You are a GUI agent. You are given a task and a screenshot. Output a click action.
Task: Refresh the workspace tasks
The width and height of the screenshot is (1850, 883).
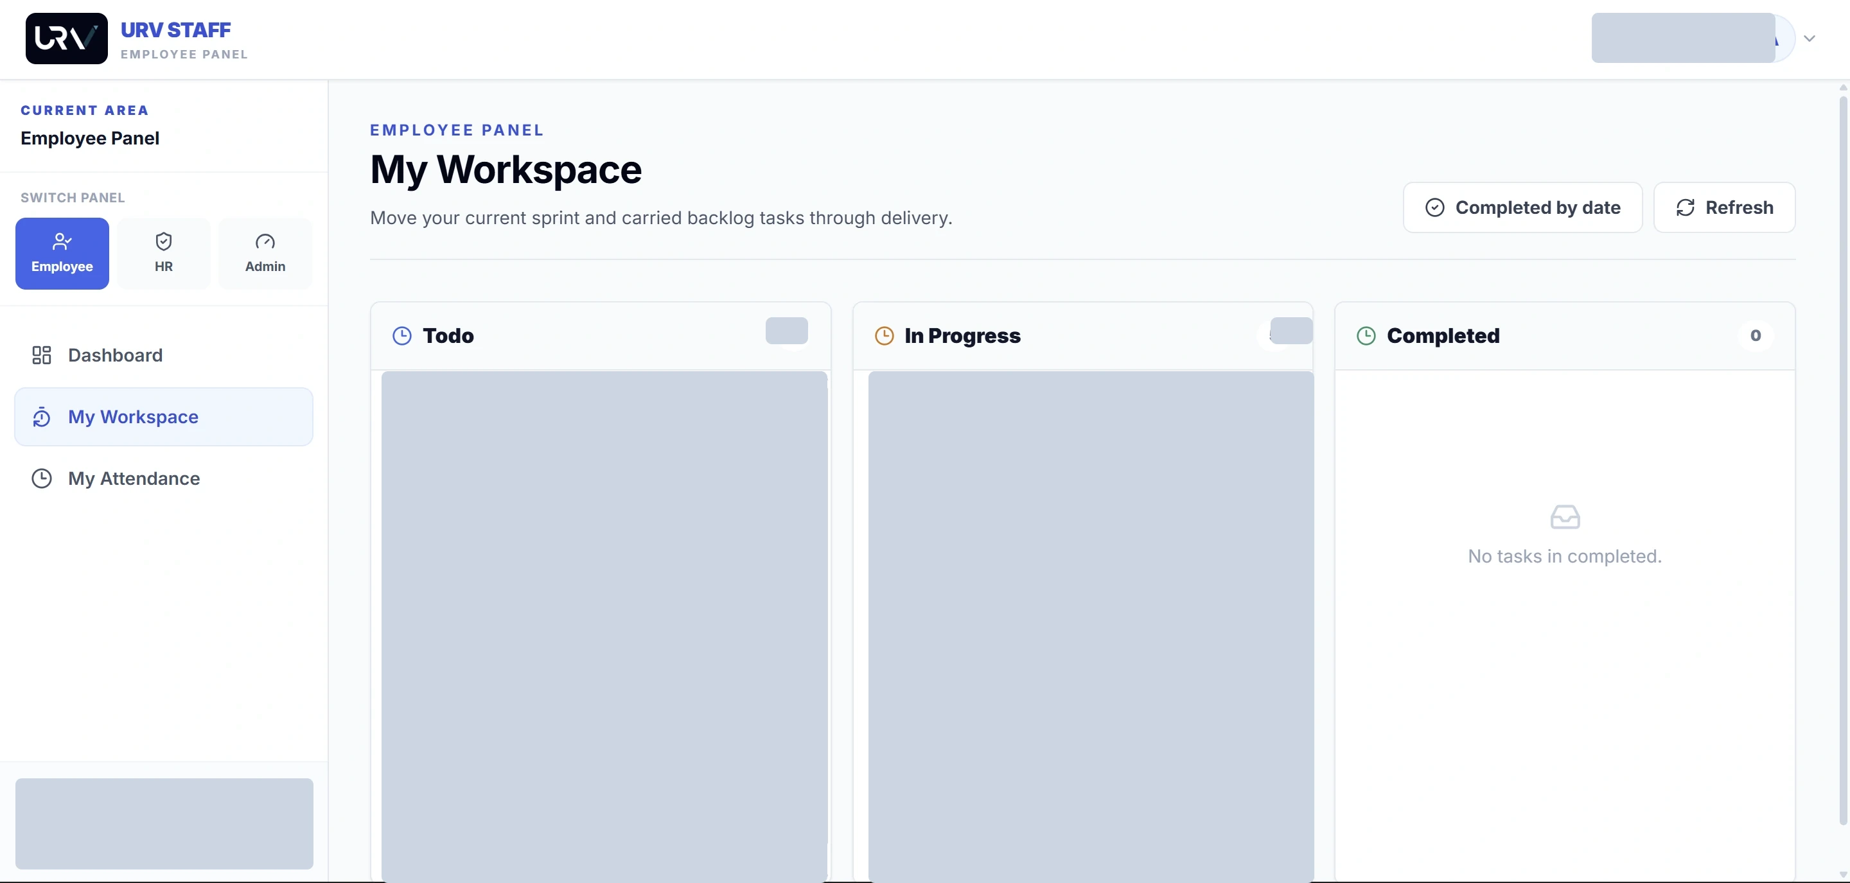[1724, 207]
